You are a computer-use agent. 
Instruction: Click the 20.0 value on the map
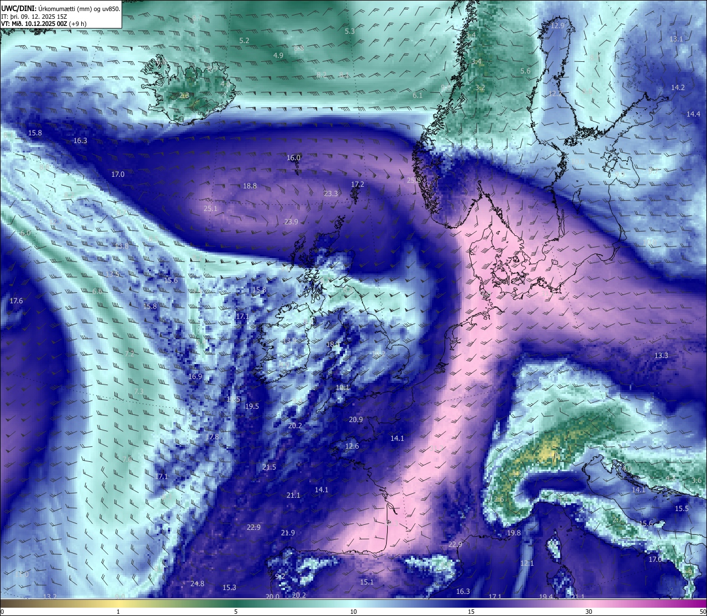272,597
